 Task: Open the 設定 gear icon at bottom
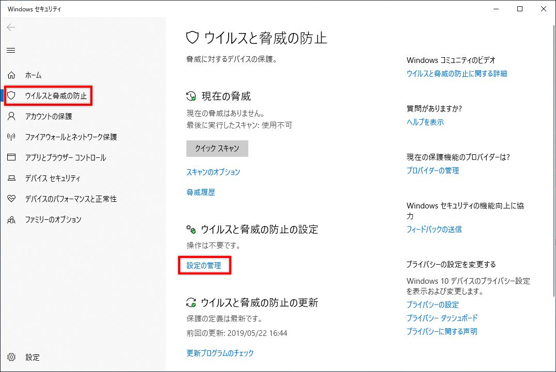click(x=12, y=357)
